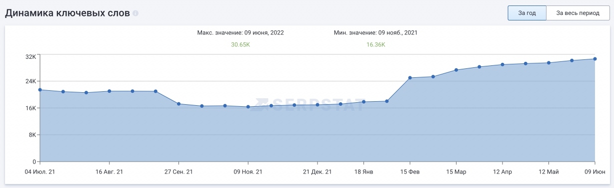The height and width of the screenshot is (188, 614).
Task: Switch chart to 'За весь период'
Action: pos(577,13)
